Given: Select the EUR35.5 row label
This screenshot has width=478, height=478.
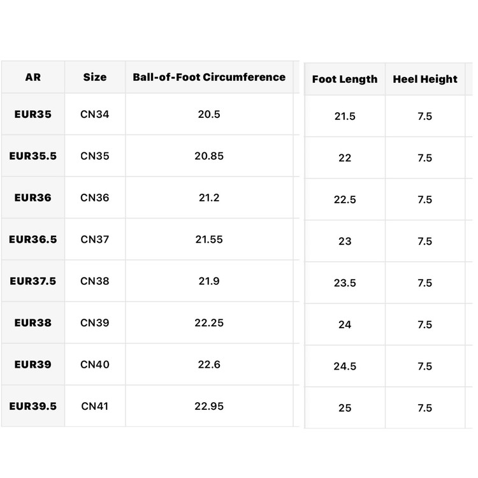Looking at the screenshot, I should tap(33, 156).
